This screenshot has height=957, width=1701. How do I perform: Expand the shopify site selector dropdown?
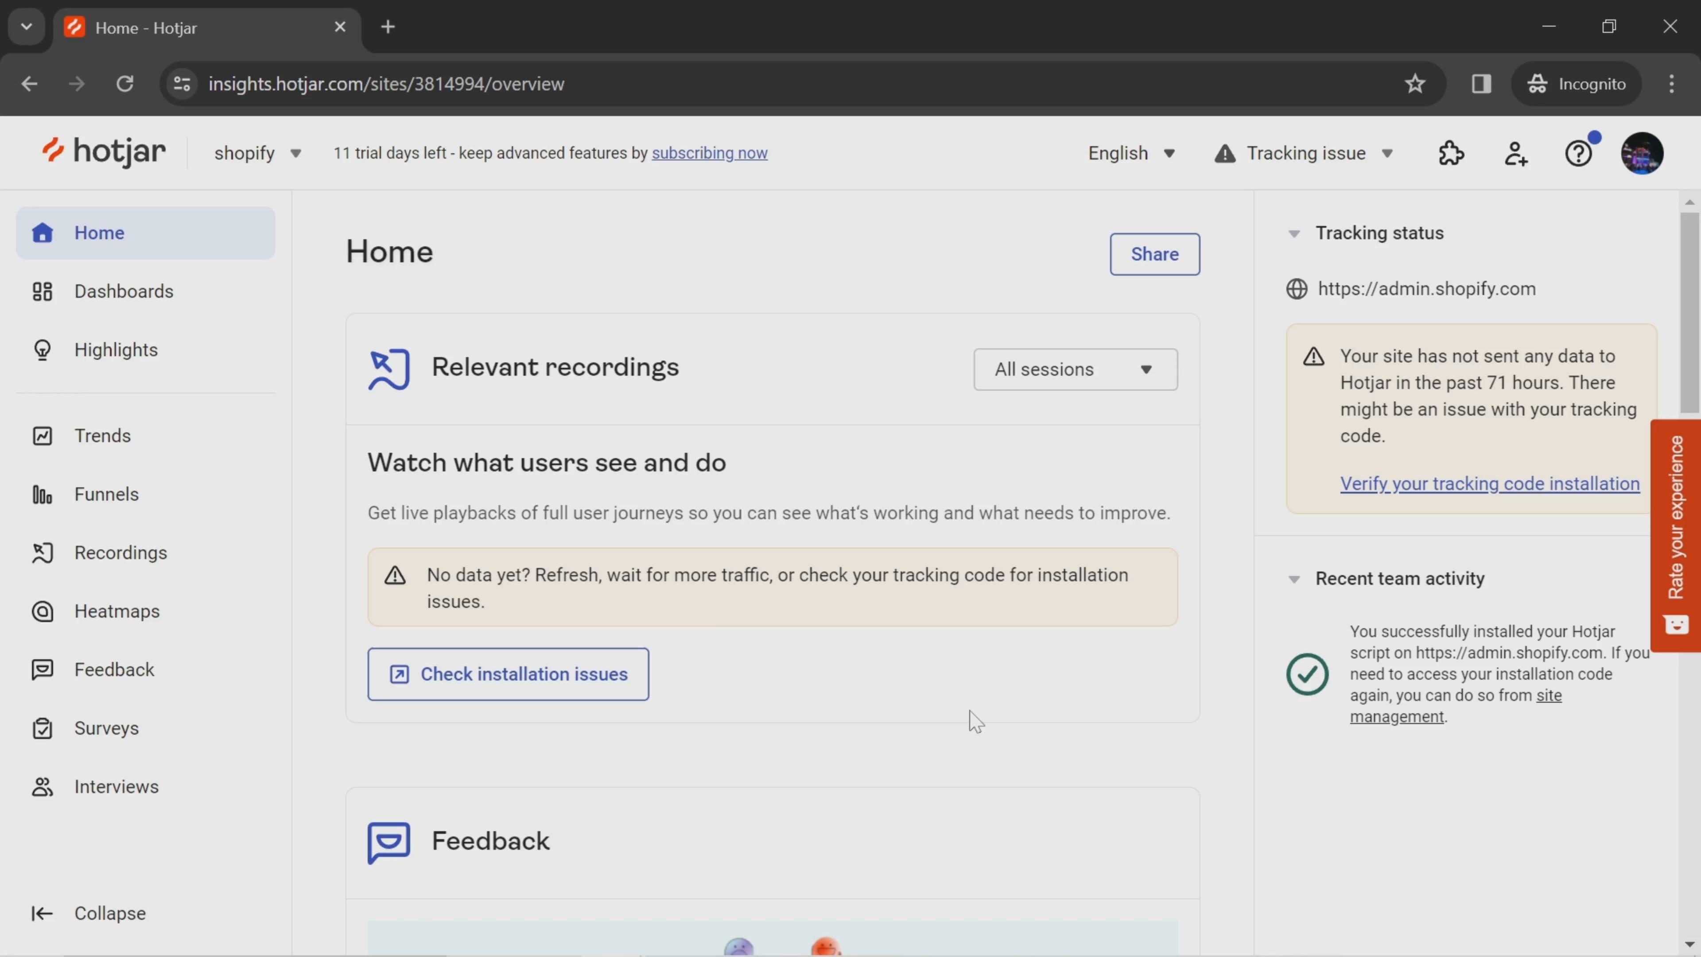(256, 152)
